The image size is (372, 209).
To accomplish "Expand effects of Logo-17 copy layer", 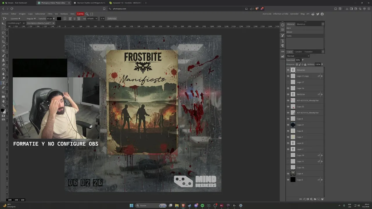I will click(322, 76).
